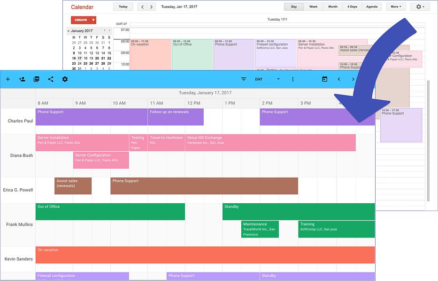Open settings gear in blue toolbar
The image size is (438, 281).
pos(65,79)
